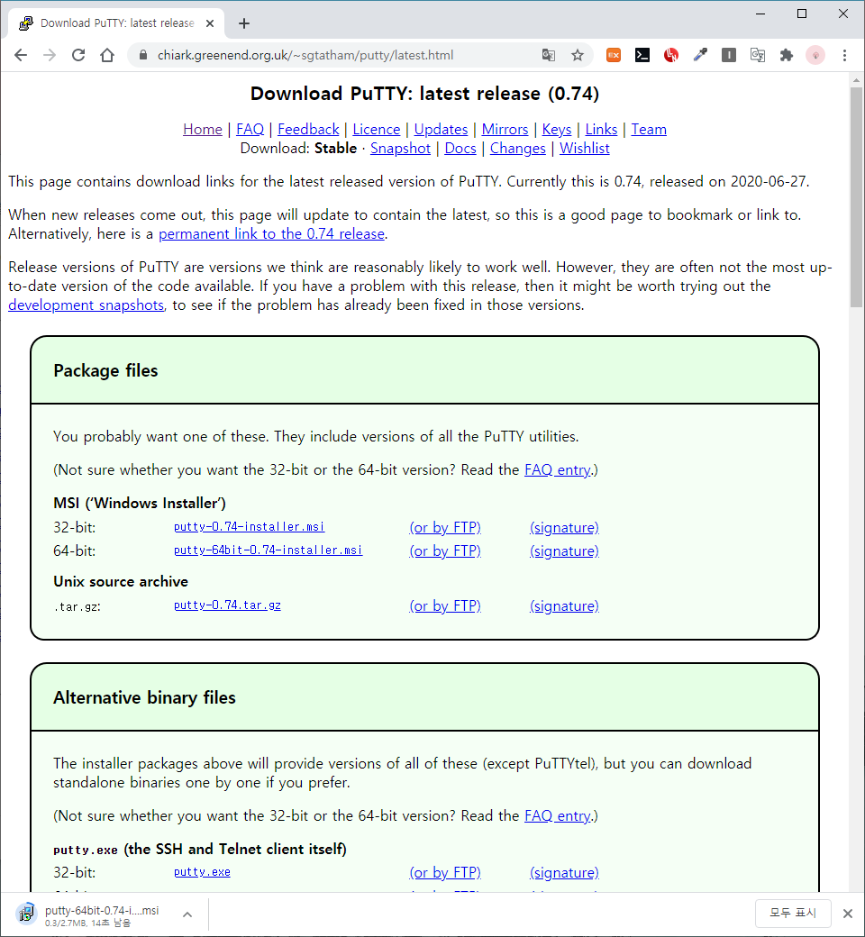The height and width of the screenshot is (937, 865).
Task: Open signature for 32-bit MSI installer
Action: click(x=564, y=528)
